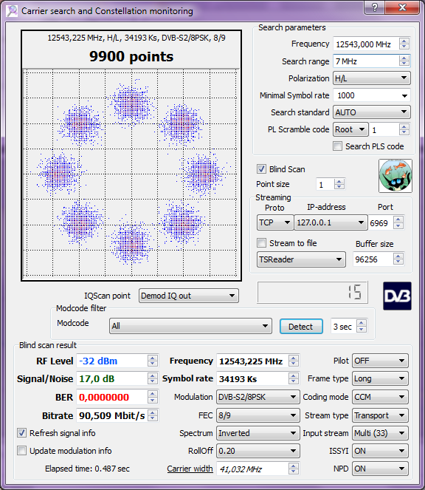425x490 pixels.
Task: Open the Frame type Long dropdown
Action: click(380, 378)
